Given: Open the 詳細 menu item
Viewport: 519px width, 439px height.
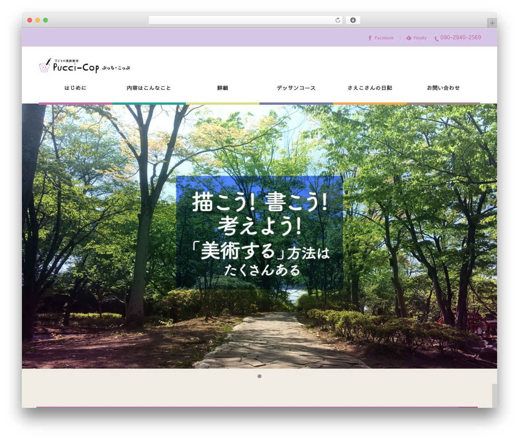Looking at the screenshot, I should click(x=223, y=88).
